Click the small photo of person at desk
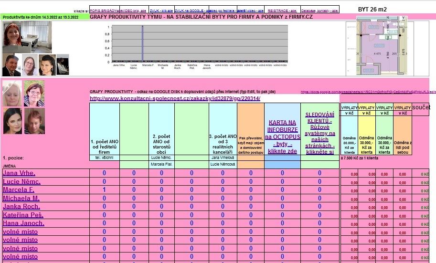 click(x=63, y=65)
